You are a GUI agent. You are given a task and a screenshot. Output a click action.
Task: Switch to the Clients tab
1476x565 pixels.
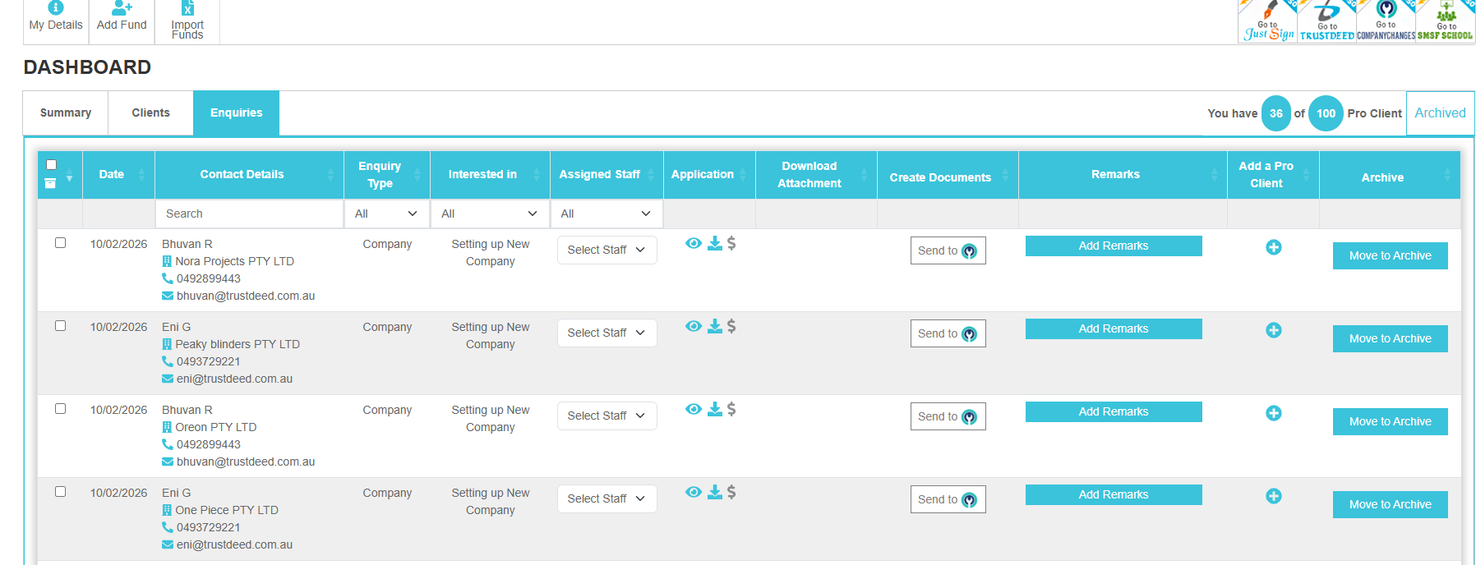pos(150,113)
